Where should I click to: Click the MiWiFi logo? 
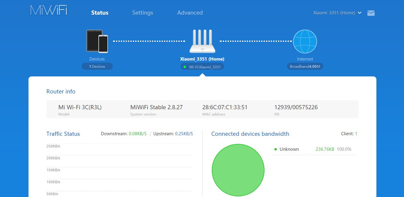pyautogui.click(x=49, y=10)
